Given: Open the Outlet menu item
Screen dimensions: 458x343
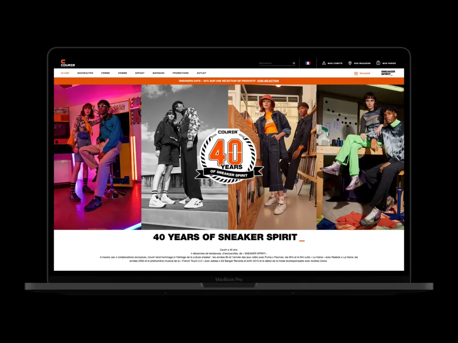Looking at the screenshot, I should [201, 73].
